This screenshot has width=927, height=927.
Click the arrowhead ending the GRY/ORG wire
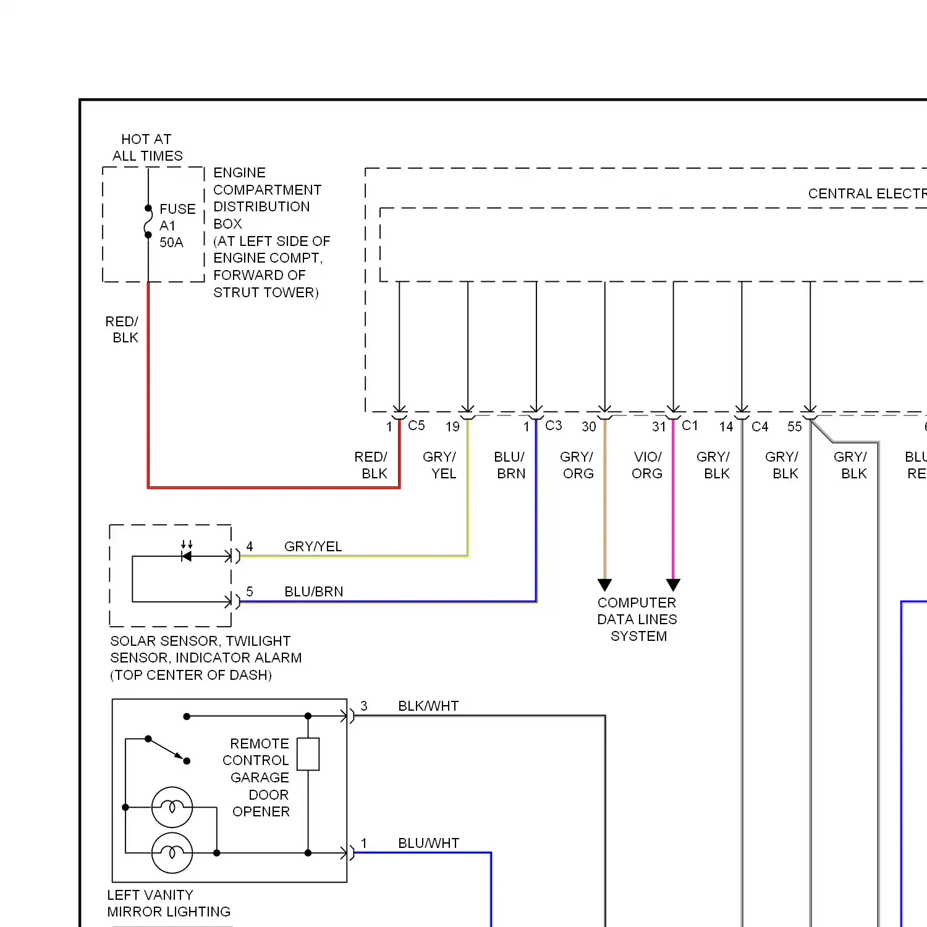pyautogui.click(x=605, y=585)
